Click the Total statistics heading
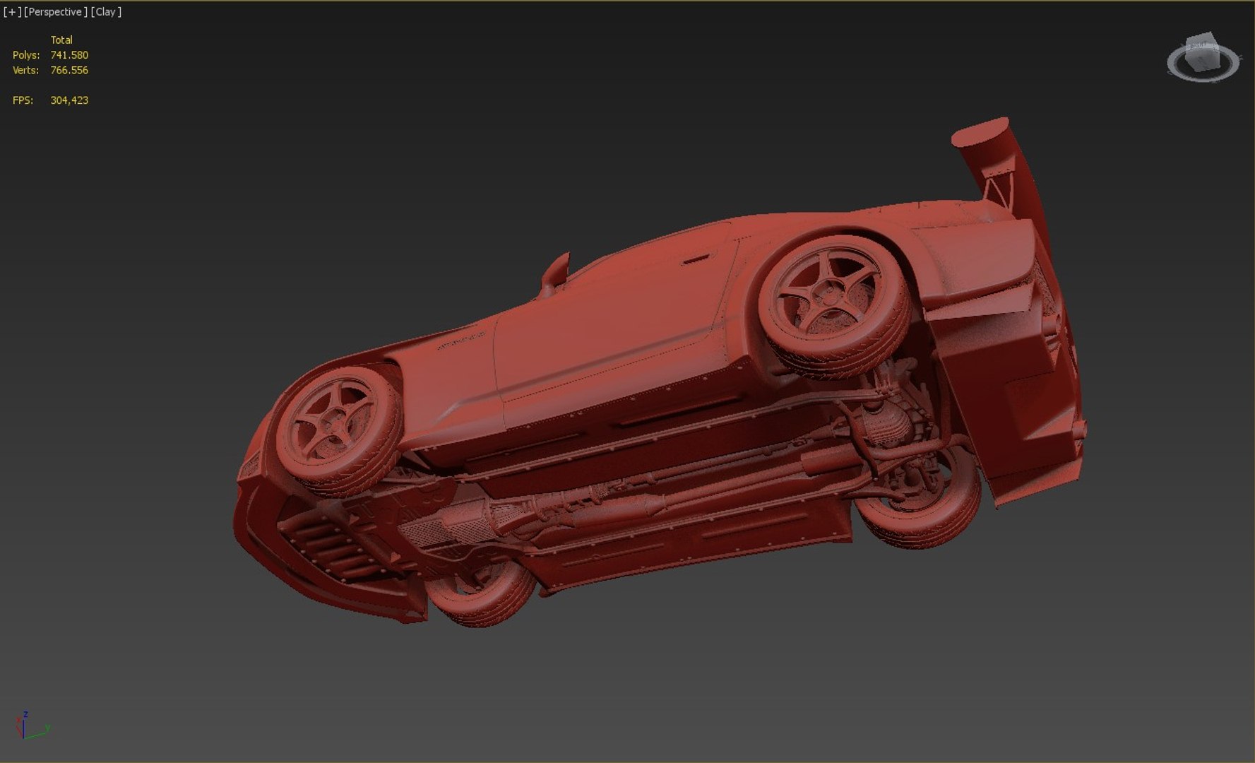Viewport: 1255px width, 763px height. 61,40
